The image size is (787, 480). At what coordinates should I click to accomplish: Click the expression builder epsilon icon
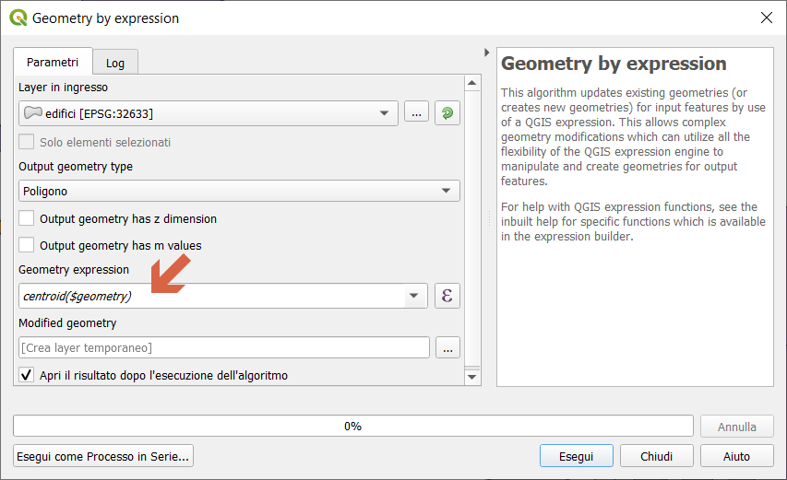coord(447,296)
